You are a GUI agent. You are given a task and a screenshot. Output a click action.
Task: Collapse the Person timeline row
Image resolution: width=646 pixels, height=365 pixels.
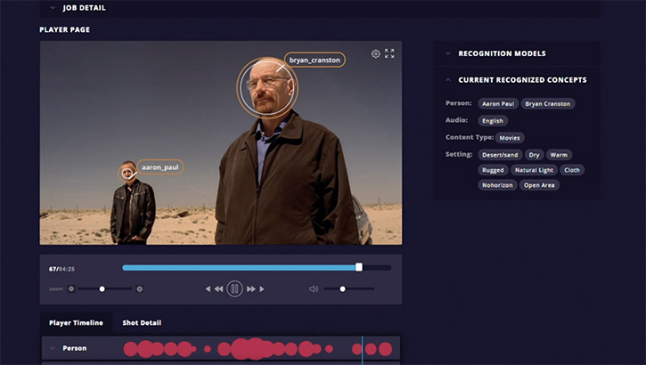pos(53,348)
